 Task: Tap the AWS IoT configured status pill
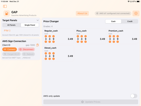pyautogui.click(x=113, y=13)
